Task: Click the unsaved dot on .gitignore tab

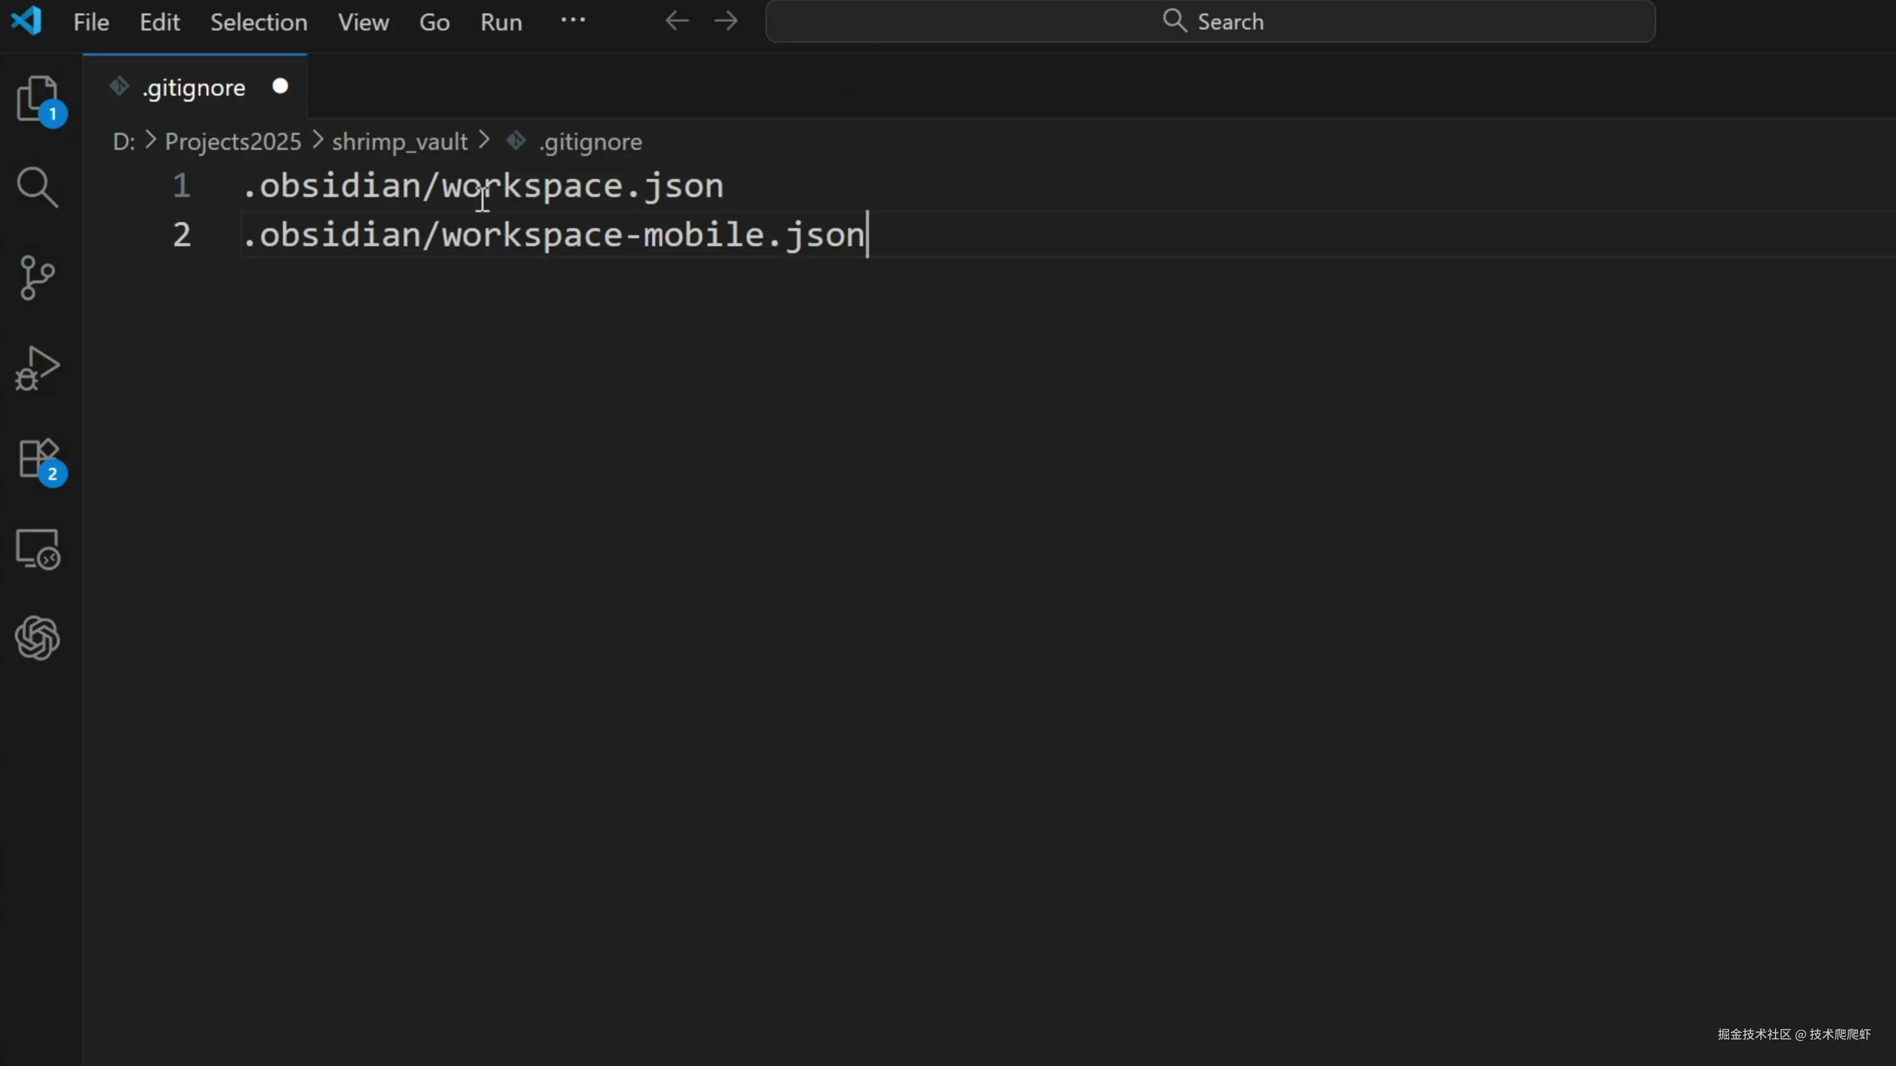Action: tap(279, 87)
